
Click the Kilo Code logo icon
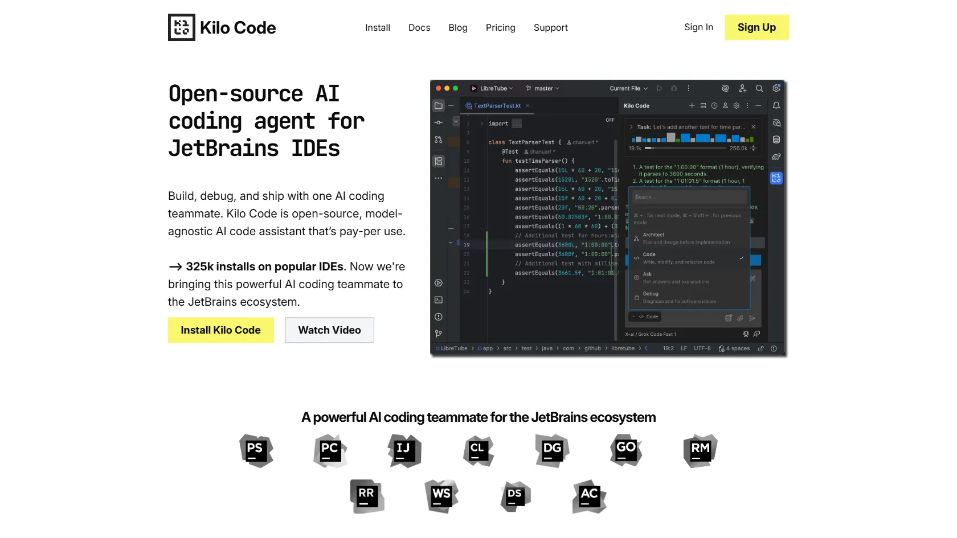[x=181, y=27]
